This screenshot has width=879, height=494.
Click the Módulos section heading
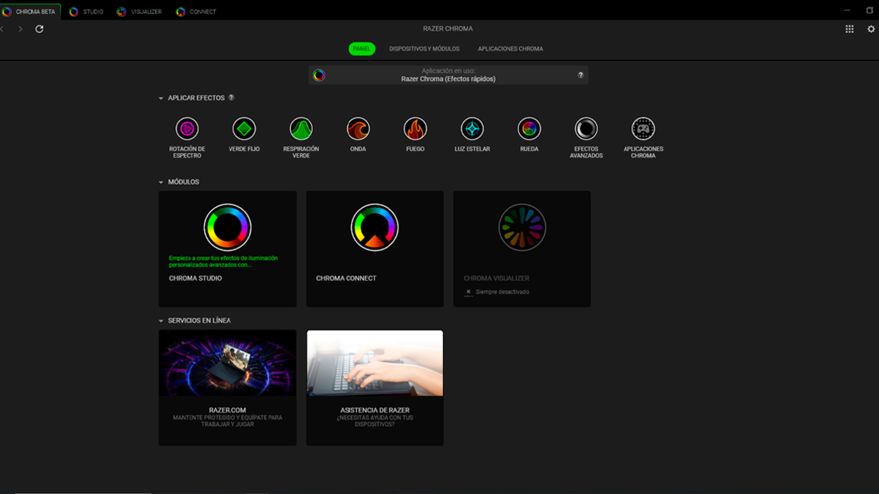(x=184, y=182)
